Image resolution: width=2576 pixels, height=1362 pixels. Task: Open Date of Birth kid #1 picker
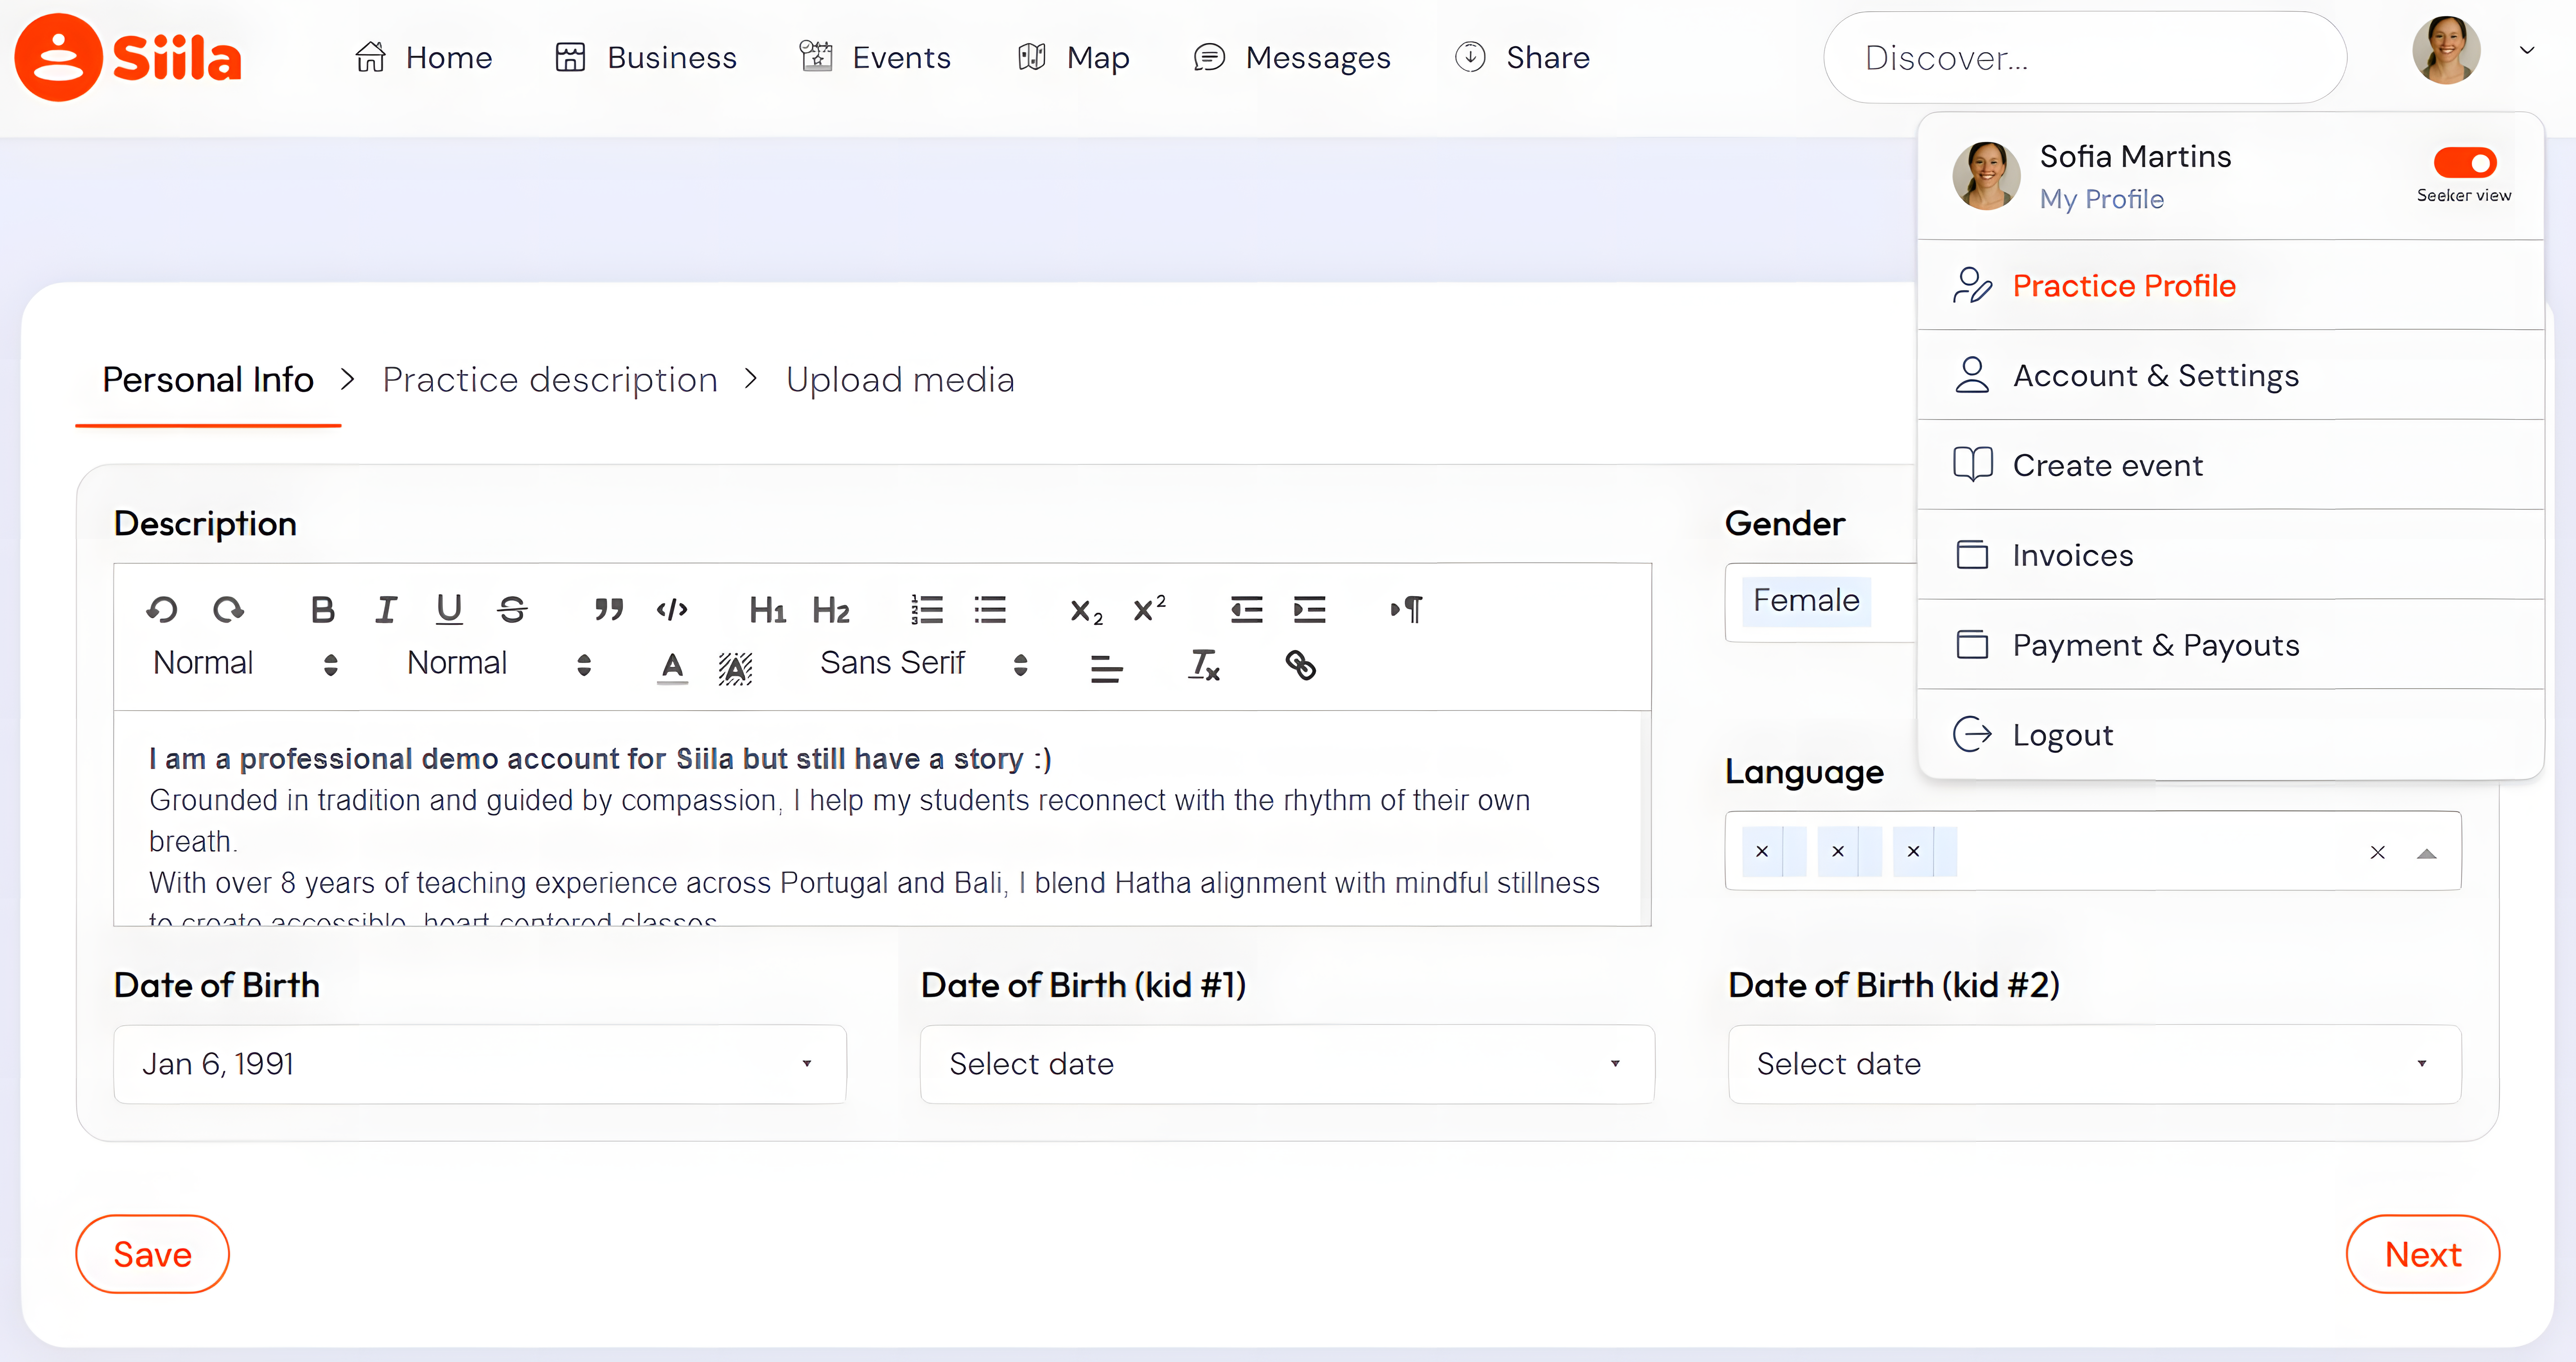[1287, 1064]
